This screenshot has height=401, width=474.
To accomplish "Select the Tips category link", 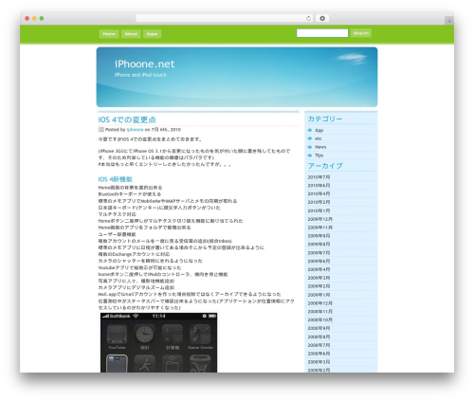I will 319,155.
